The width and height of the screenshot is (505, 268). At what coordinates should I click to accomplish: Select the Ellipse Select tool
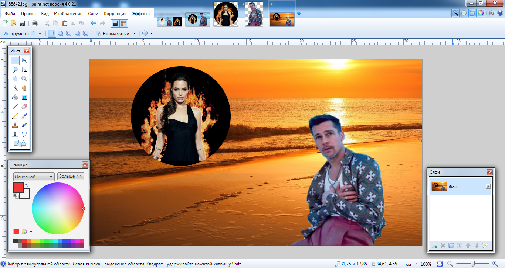[x=15, y=79]
